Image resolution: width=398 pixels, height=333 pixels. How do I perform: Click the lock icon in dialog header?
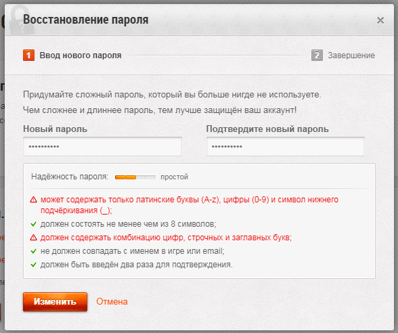(x=21, y=20)
